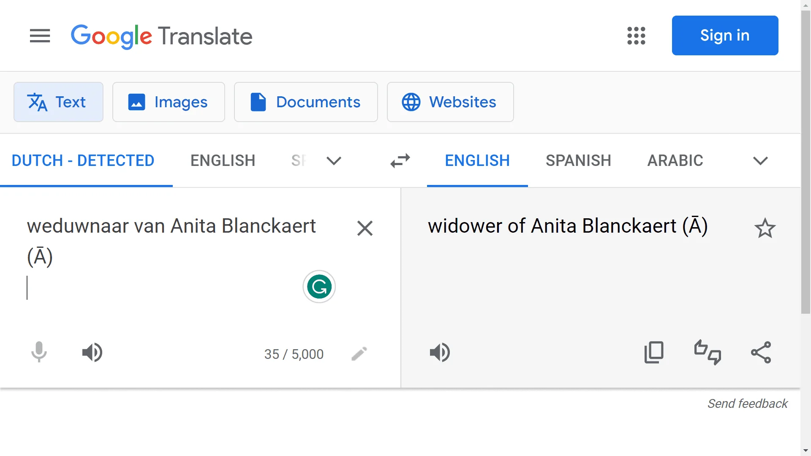The height and width of the screenshot is (456, 811).
Task: Select English as target language
Action: [477, 160]
